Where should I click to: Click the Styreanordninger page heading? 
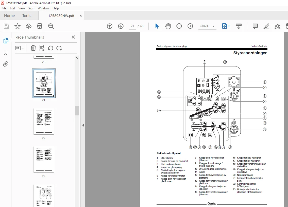(250, 53)
